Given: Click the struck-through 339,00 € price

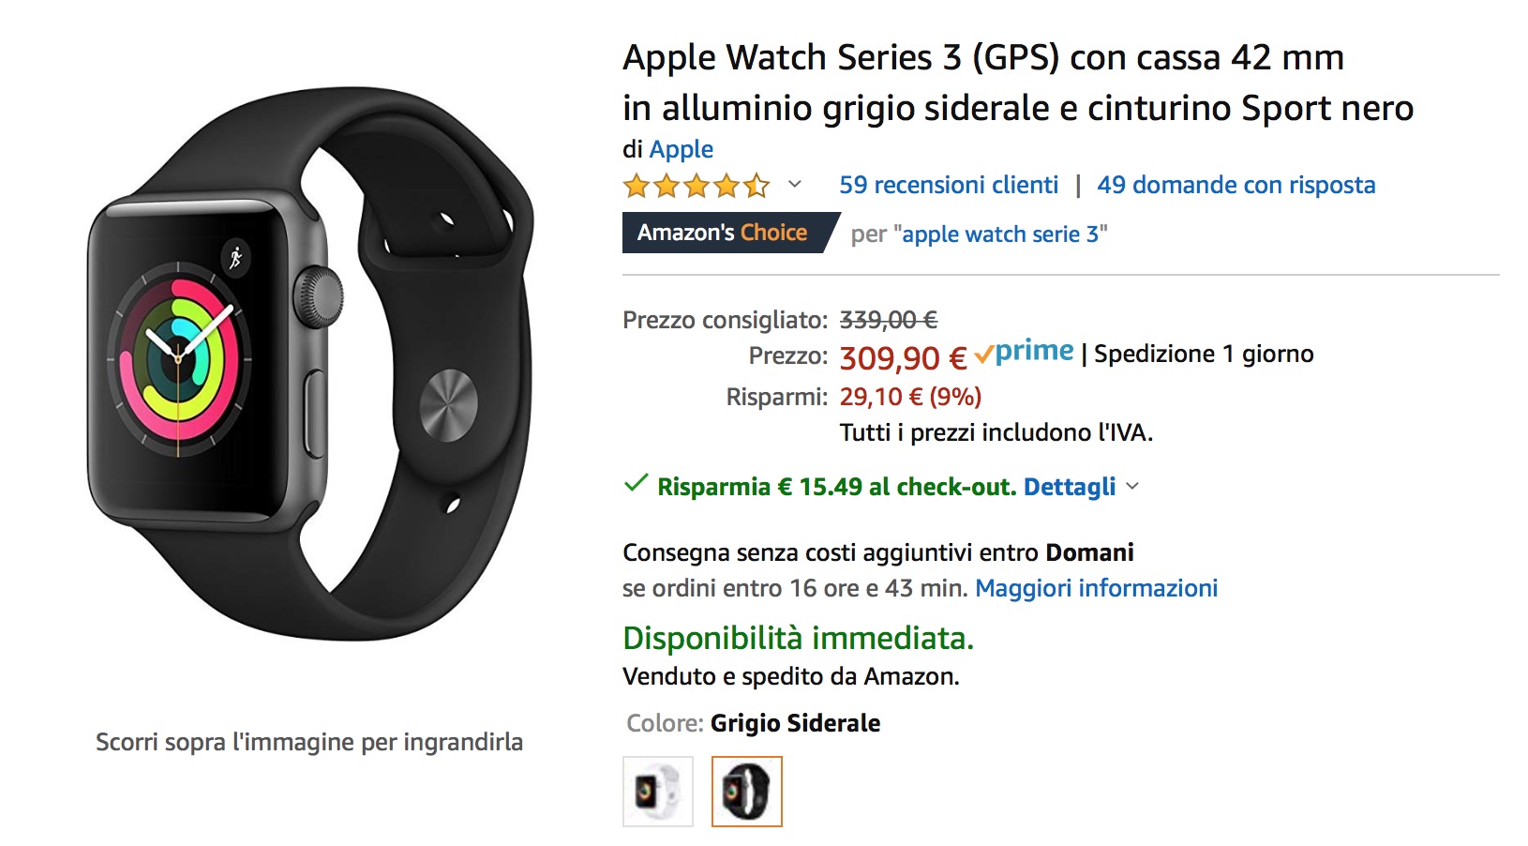Looking at the screenshot, I should (x=888, y=320).
